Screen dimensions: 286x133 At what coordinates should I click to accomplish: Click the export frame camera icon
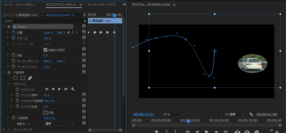click(x=257, y=131)
